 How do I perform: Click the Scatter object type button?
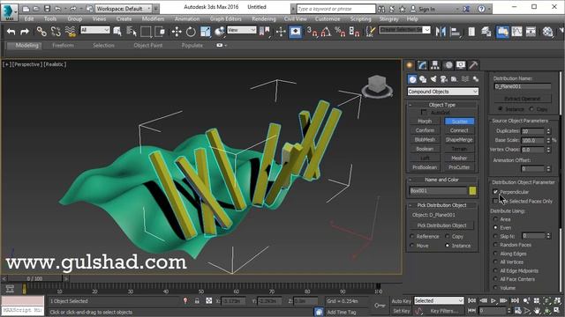pos(459,122)
